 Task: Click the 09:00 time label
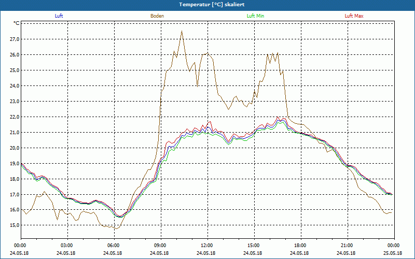[x=161, y=246]
